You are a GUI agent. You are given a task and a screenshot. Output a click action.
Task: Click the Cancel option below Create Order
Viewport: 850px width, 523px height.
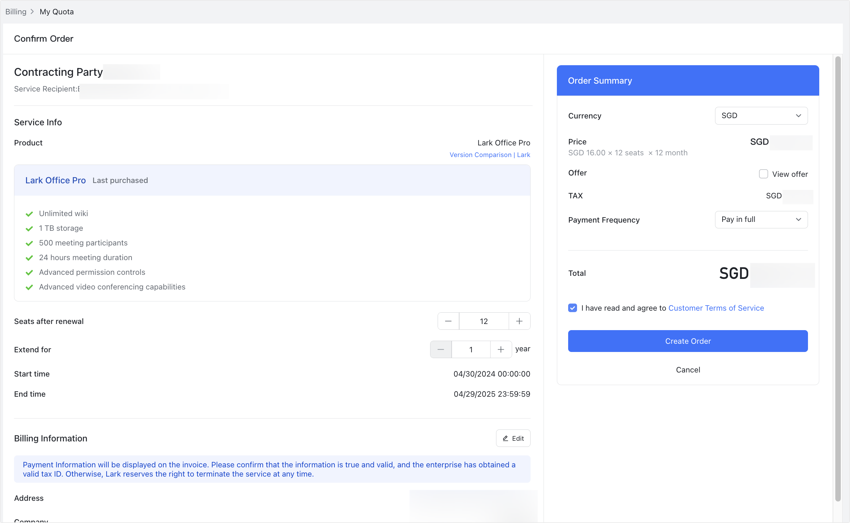[688, 369]
